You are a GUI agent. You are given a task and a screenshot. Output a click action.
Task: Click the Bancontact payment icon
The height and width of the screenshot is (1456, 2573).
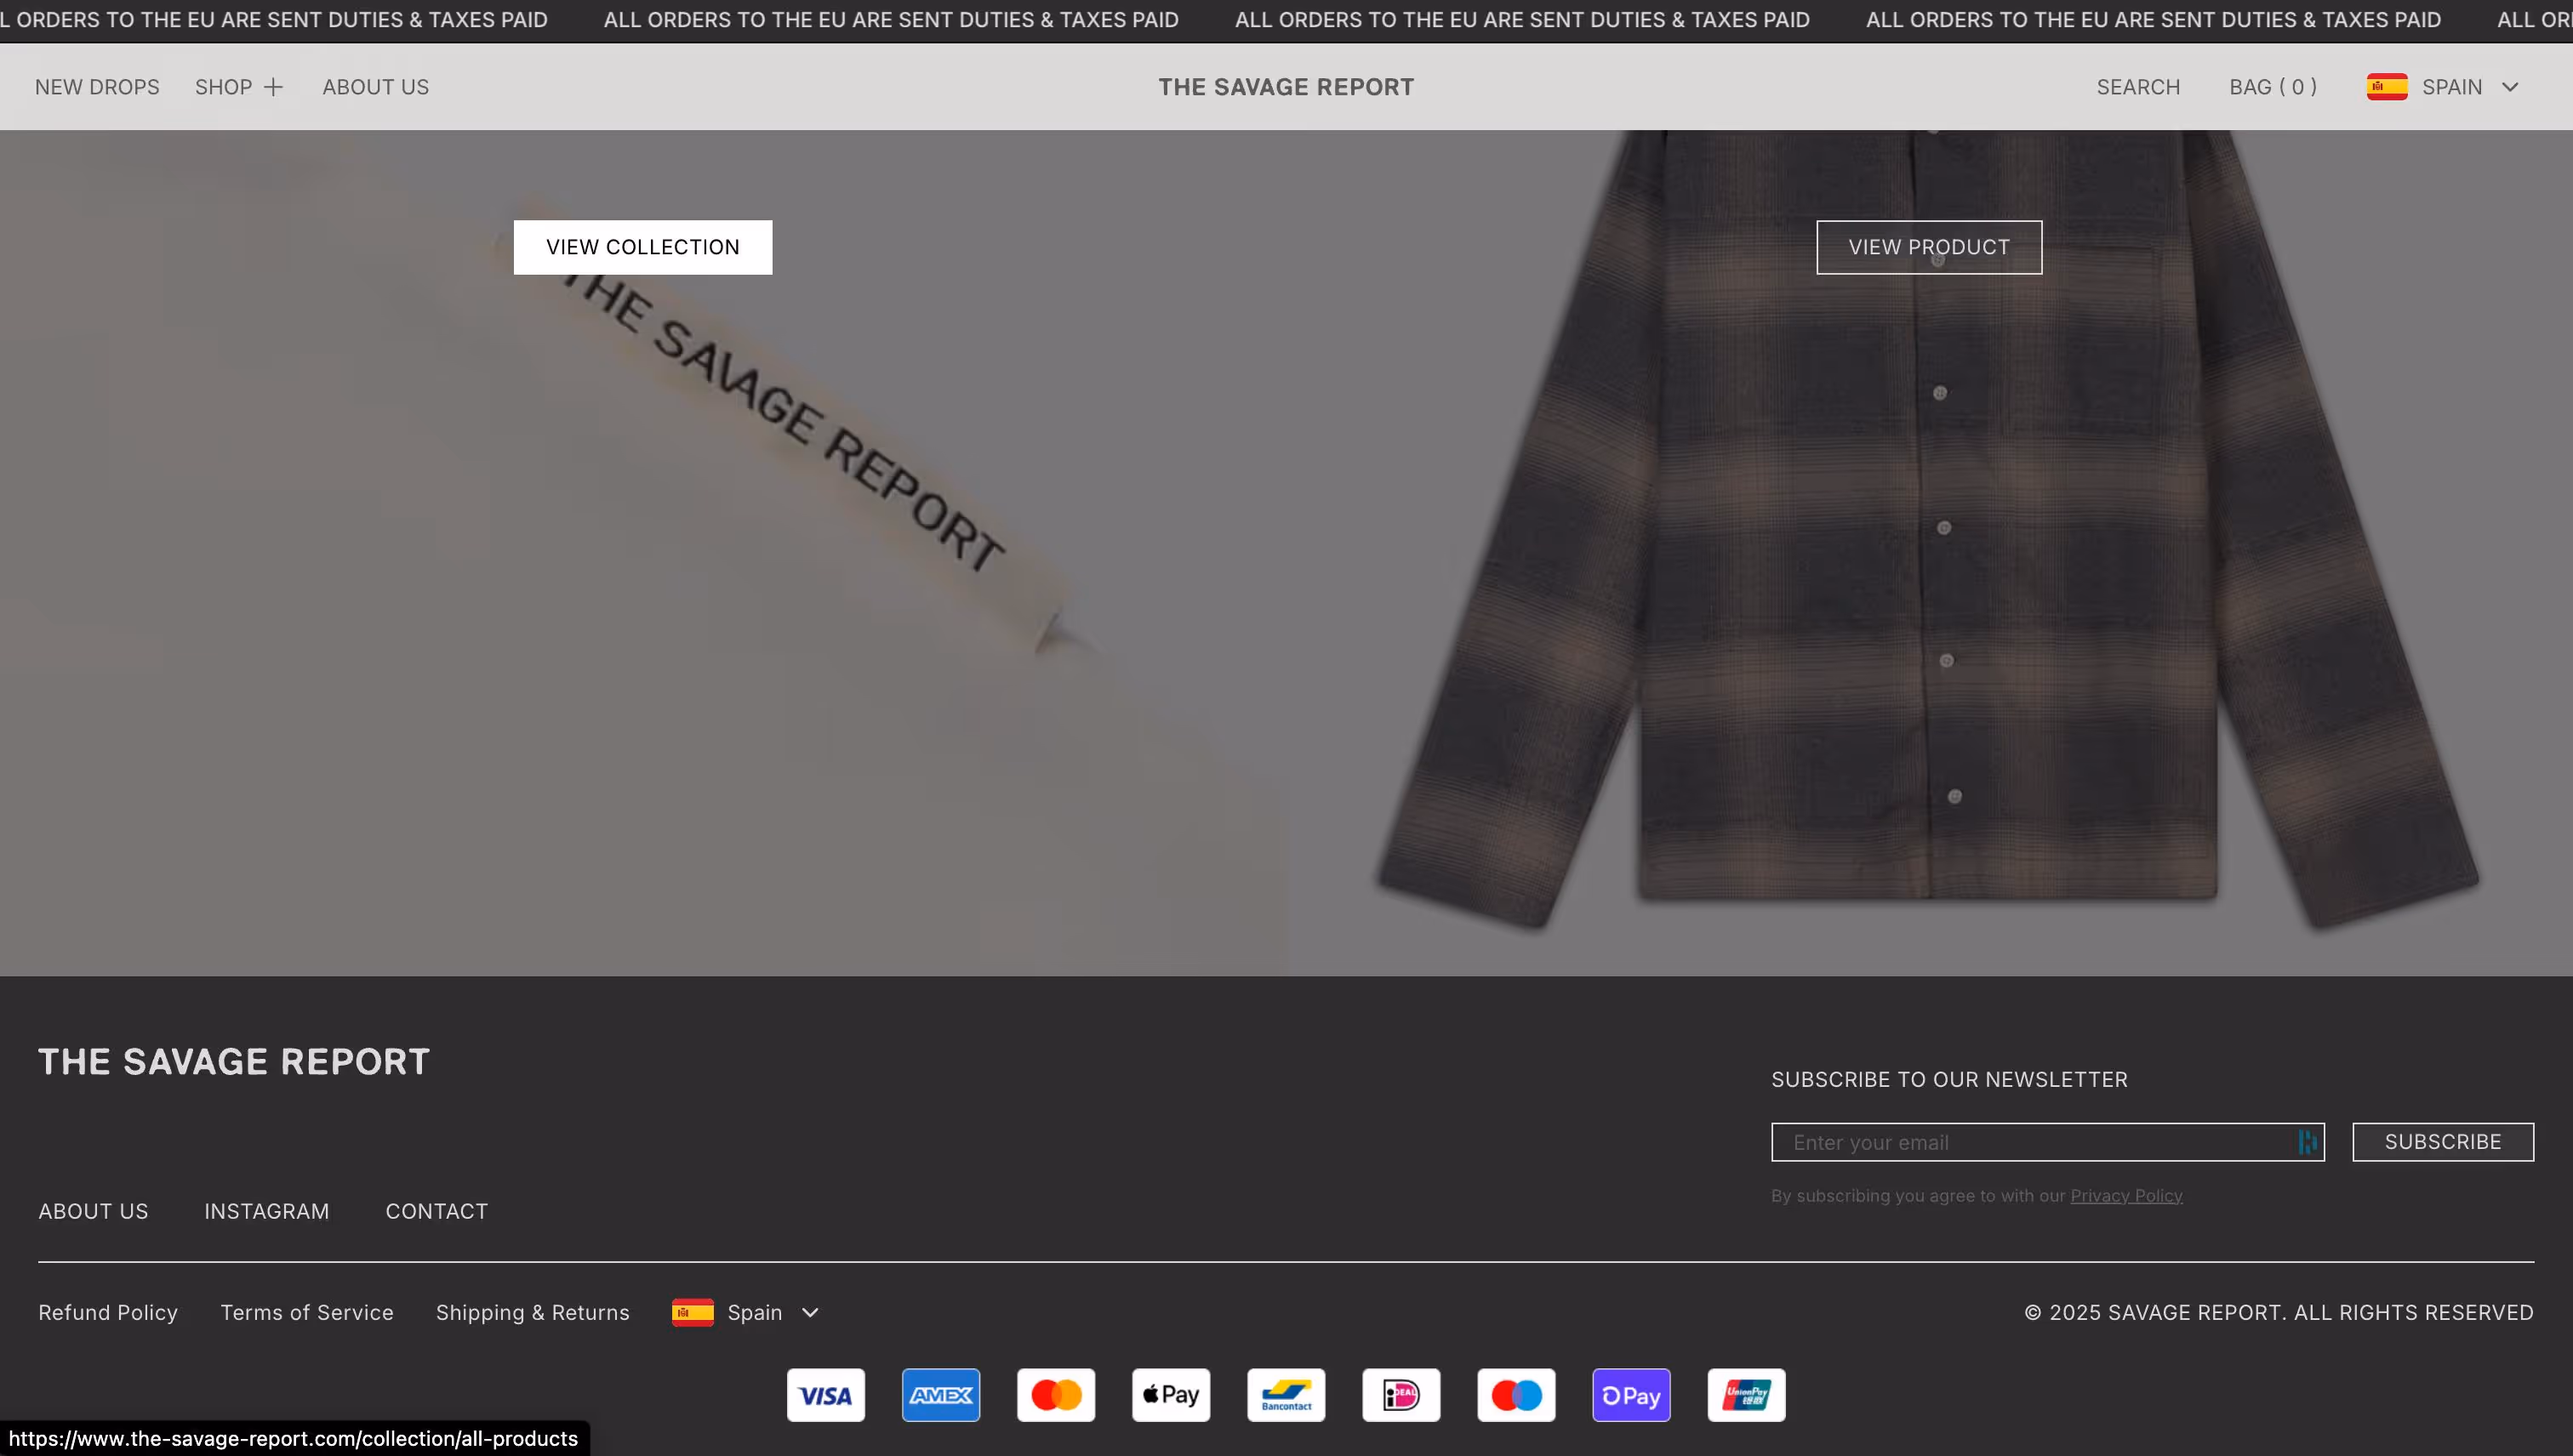coord(1286,1395)
